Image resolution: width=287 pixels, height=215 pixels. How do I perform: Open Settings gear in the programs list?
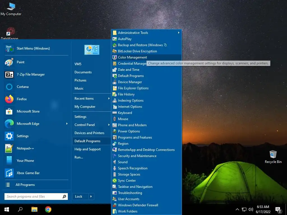[9, 136]
